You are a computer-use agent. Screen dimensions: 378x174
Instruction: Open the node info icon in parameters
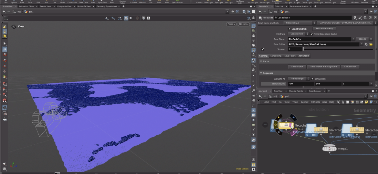point(370,18)
